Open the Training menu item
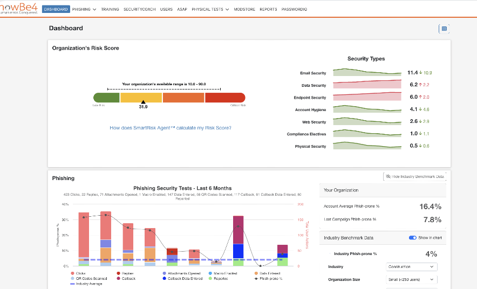Image resolution: width=477 pixels, height=289 pixels. 110,9
